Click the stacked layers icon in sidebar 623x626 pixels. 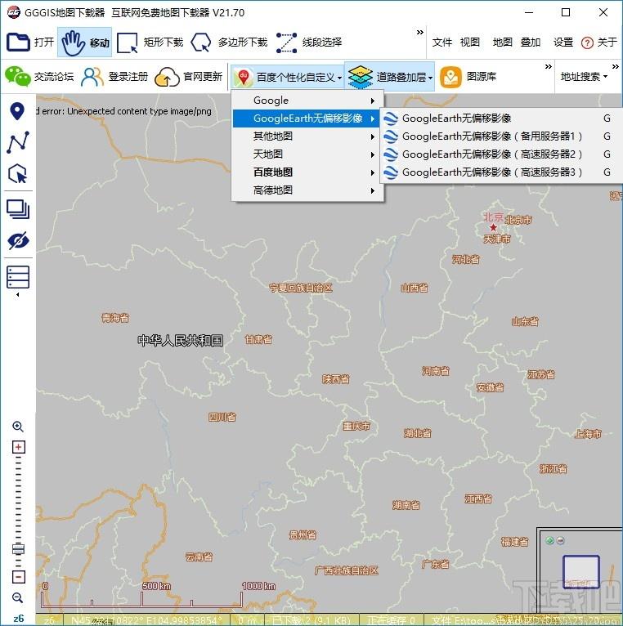coord(18,209)
